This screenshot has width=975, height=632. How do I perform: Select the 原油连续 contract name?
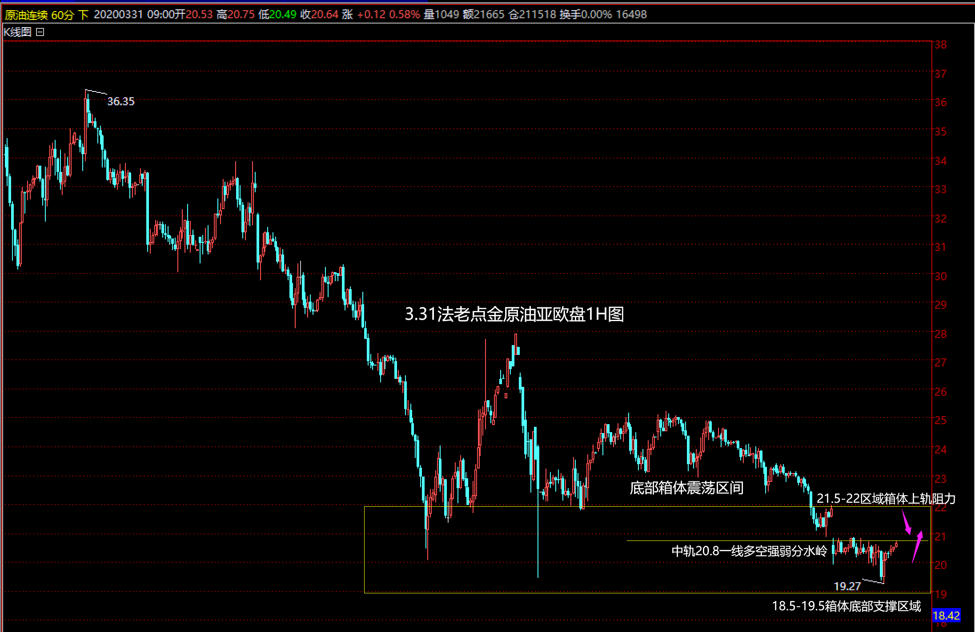pos(26,15)
